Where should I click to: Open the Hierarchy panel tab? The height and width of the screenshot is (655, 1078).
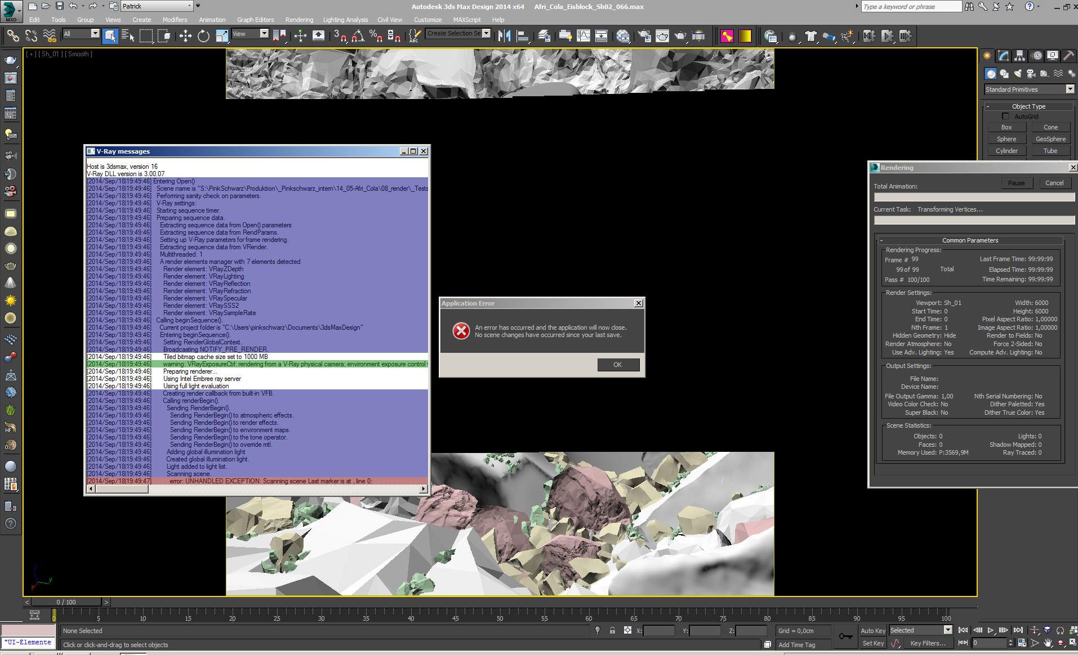point(1019,56)
